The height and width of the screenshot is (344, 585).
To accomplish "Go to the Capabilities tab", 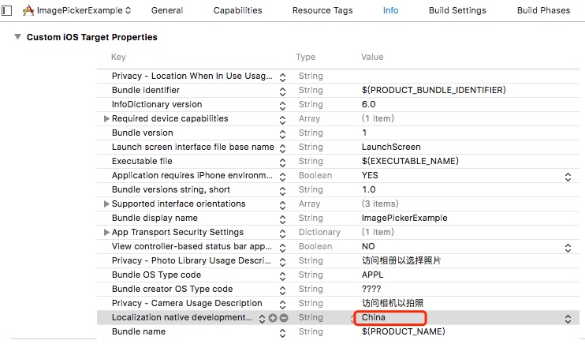I will 238,11.
